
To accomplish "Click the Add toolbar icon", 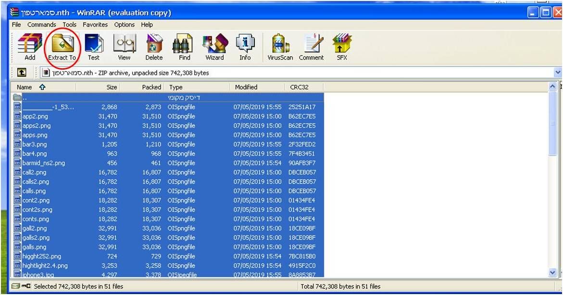I will [x=30, y=47].
